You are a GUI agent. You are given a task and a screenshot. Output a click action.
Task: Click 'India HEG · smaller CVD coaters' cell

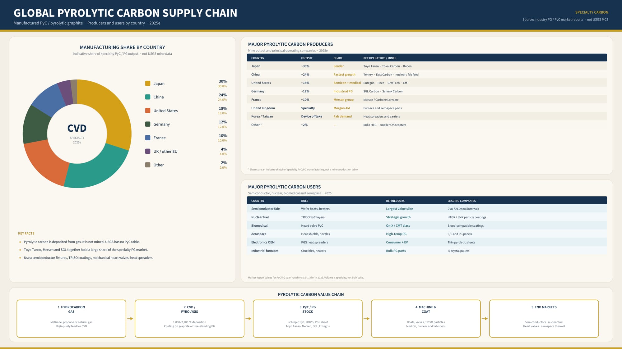click(385, 125)
